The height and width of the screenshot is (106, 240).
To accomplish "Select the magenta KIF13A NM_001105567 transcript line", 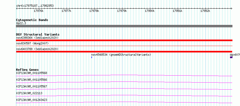I will (124, 89).
